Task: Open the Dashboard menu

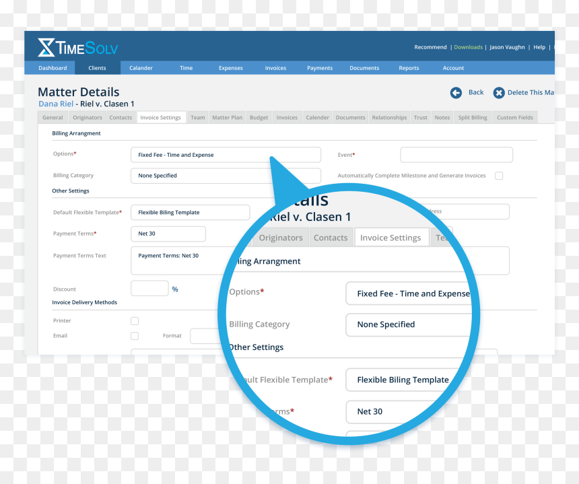Action: click(53, 68)
